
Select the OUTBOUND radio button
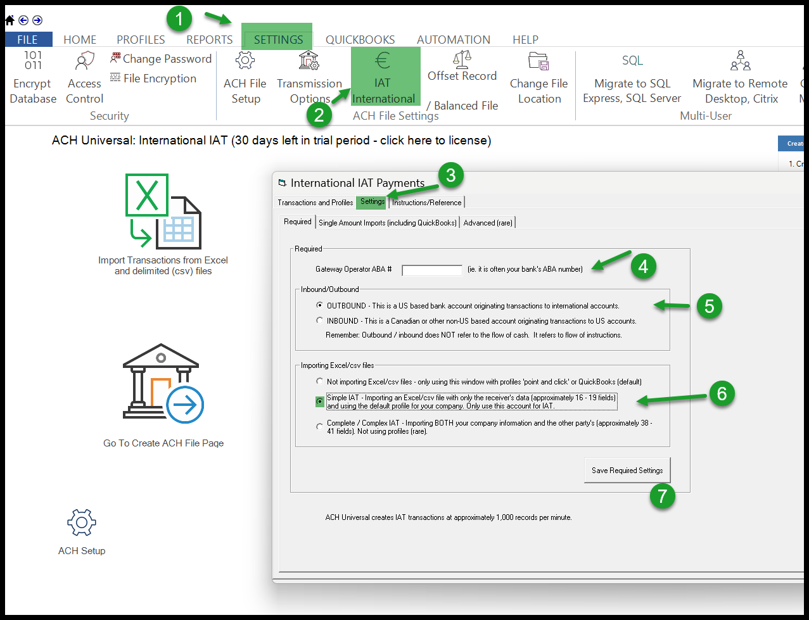click(x=320, y=305)
